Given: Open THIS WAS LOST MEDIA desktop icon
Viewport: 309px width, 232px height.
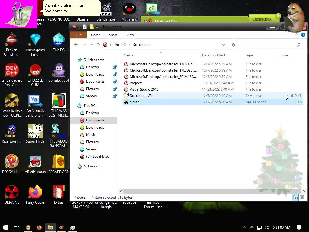Looking at the screenshot, I should click(59, 105).
